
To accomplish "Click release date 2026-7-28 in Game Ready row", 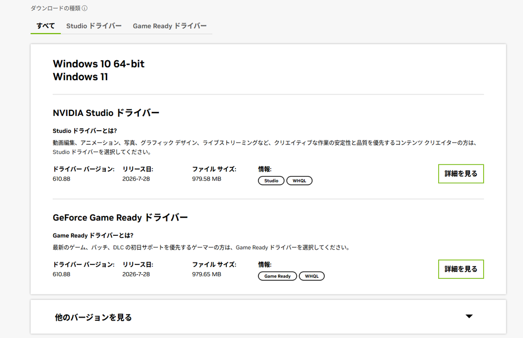I will click(x=136, y=274).
